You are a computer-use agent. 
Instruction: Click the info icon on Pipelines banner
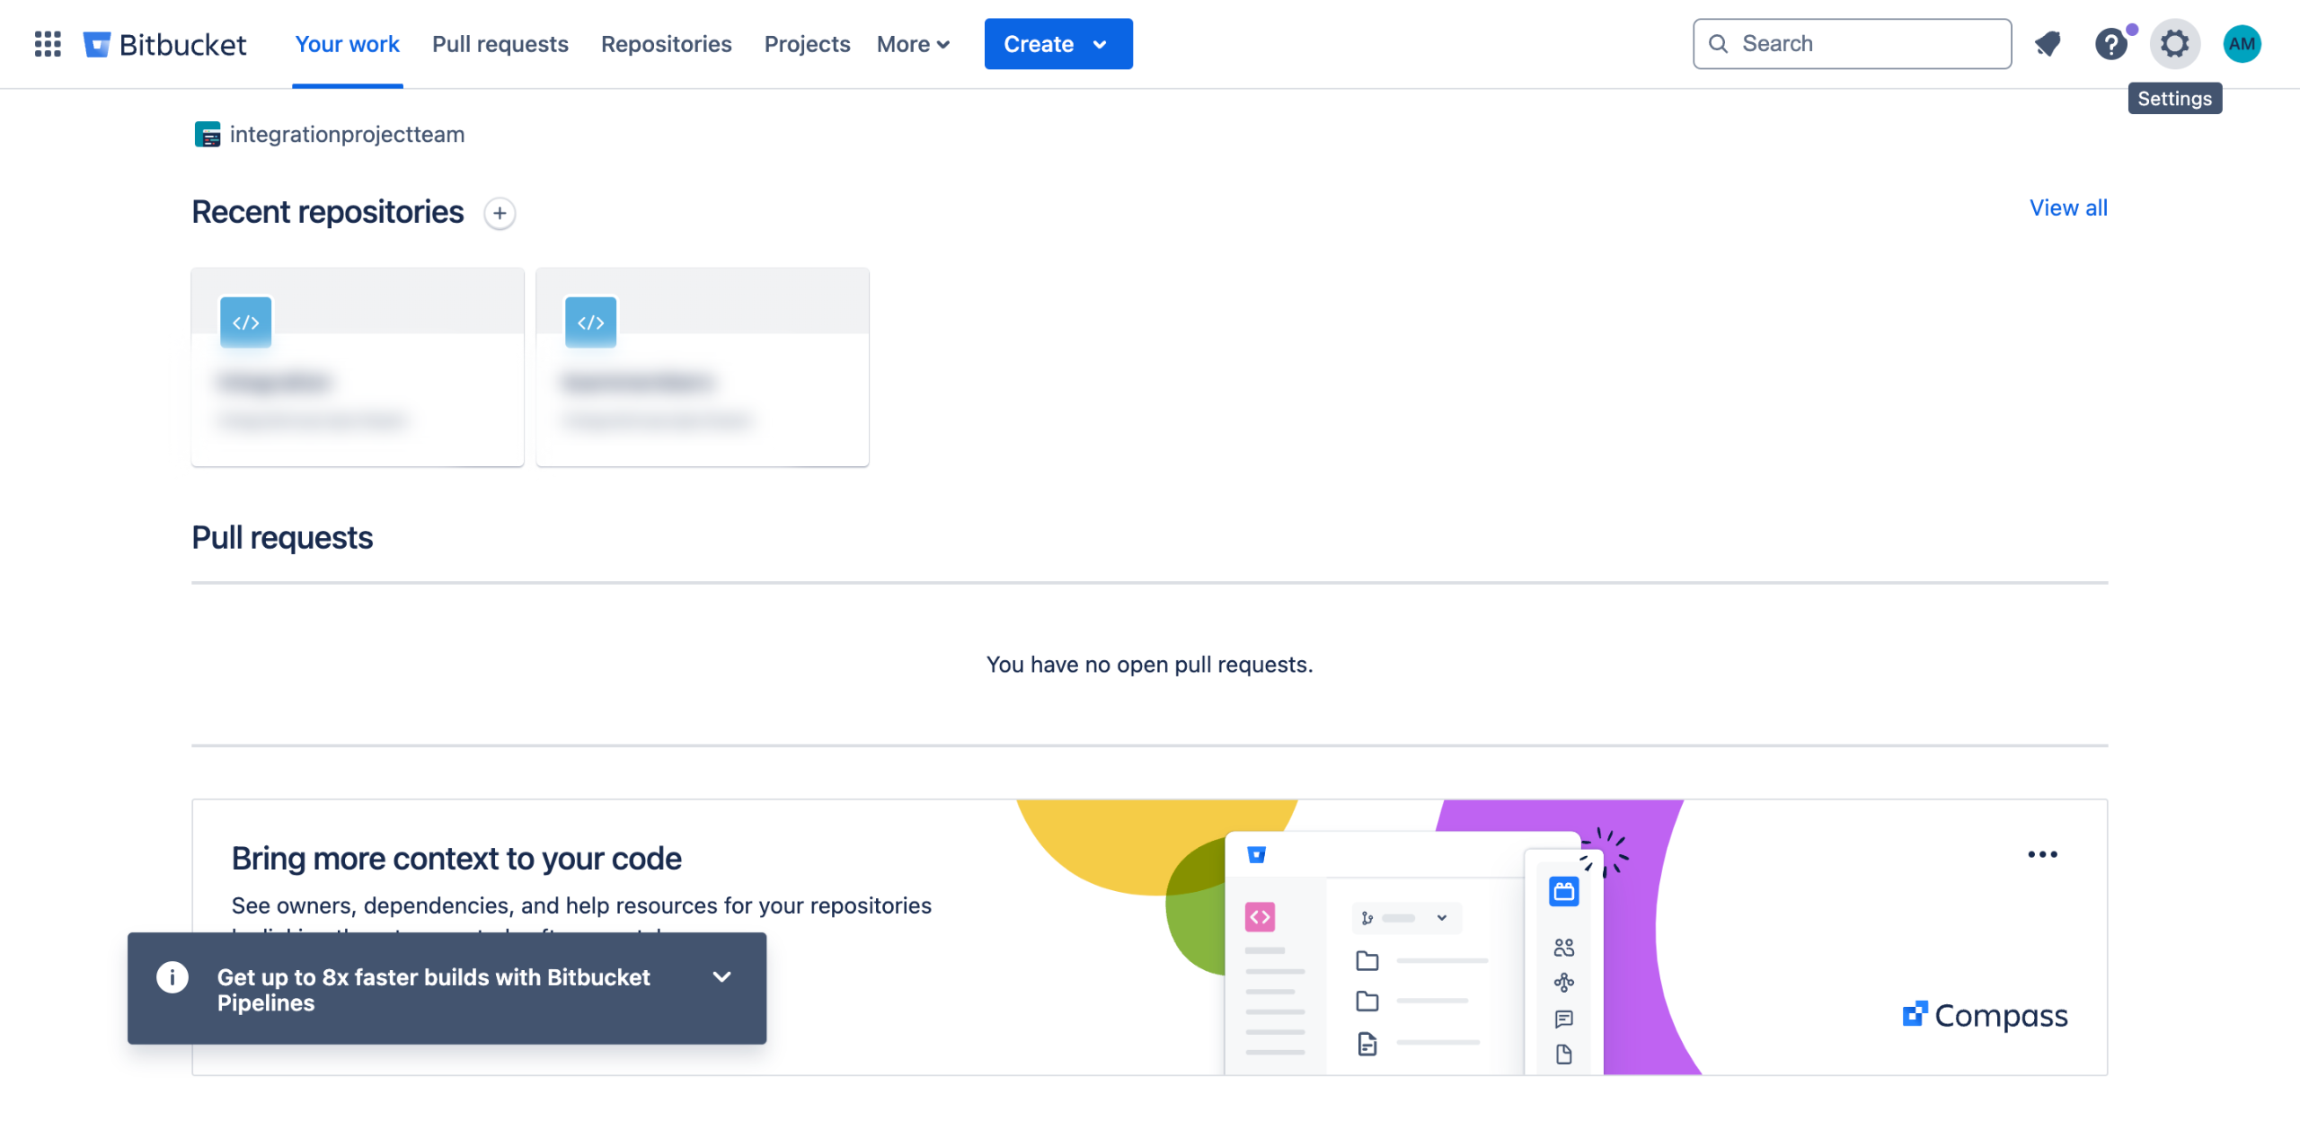point(172,976)
